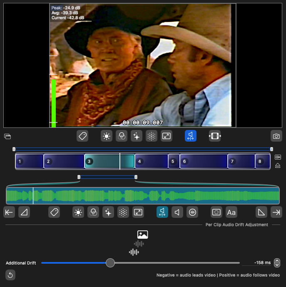Image resolution: width=286 pixels, height=287 pixels.
Task: Select dotted grain tool in upper toolbar
Action: click(152, 136)
